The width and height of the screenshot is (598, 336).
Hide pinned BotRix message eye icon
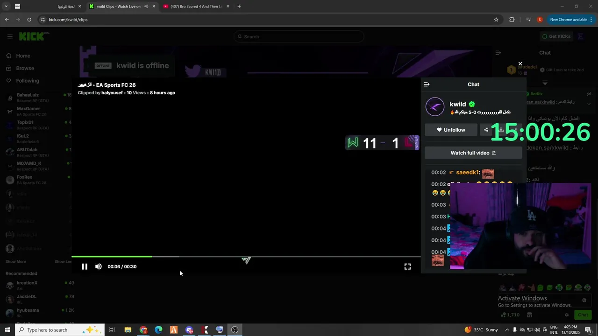pyautogui.click(x=589, y=94)
